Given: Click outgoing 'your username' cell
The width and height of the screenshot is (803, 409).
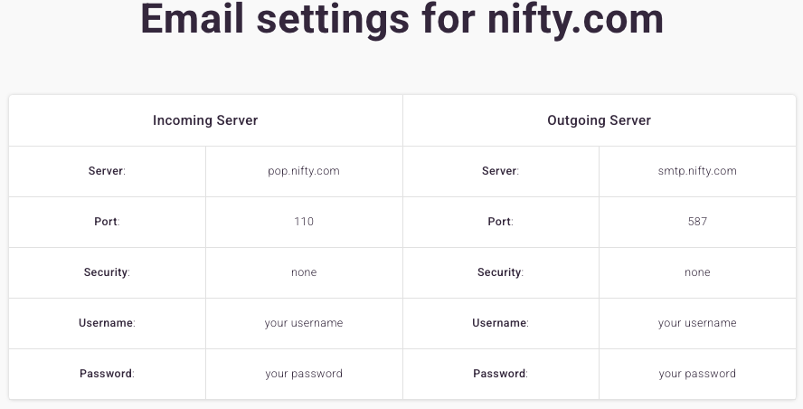Looking at the screenshot, I should pos(697,323).
